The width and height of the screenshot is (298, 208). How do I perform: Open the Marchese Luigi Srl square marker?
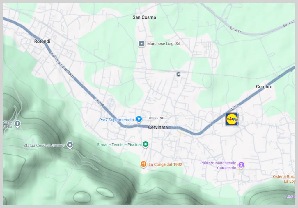tap(141, 44)
